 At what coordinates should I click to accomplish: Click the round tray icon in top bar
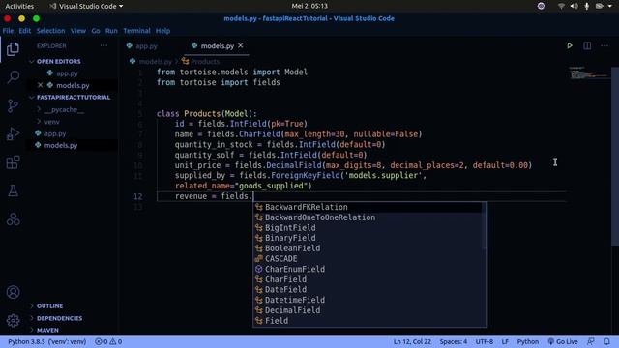coord(541,6)
